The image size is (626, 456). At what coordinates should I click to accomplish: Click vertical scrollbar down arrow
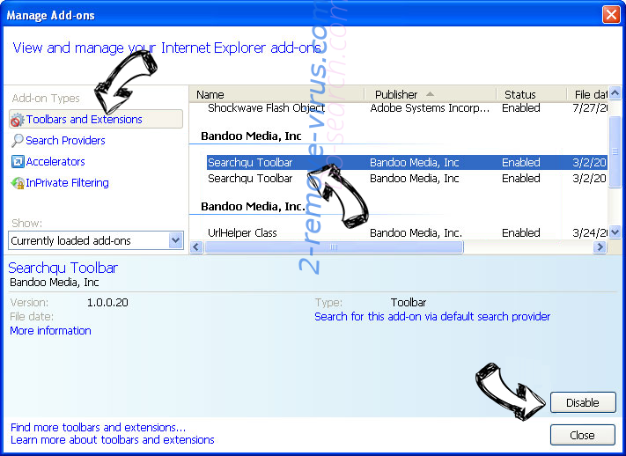coord(615,232)
